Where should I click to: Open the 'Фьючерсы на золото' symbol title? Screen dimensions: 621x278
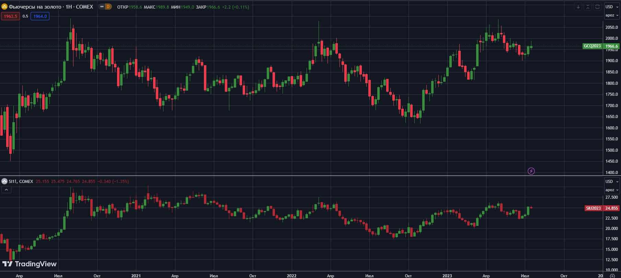[x=51, y=7]
